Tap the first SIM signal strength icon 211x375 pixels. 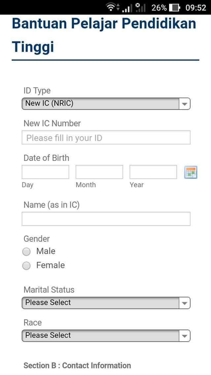(127, 8)
